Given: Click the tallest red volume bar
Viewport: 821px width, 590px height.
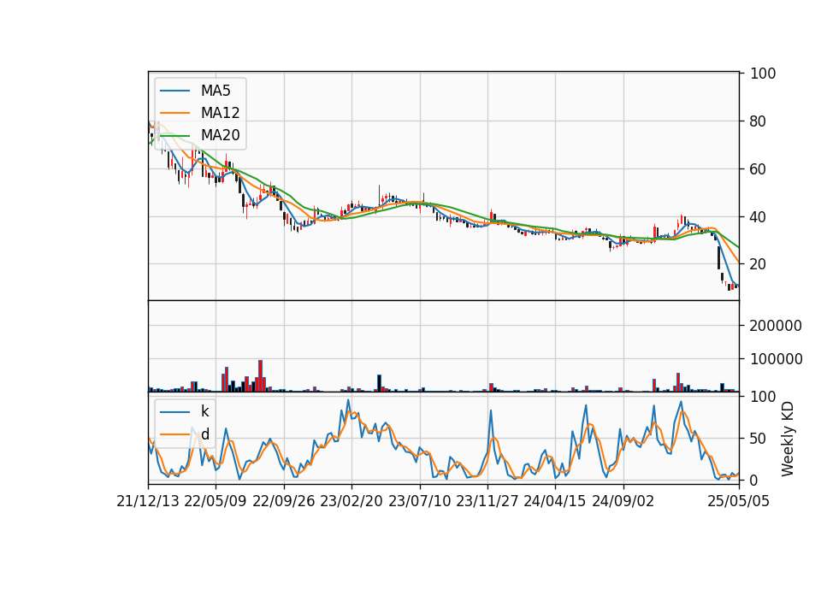Looking at the screenshot, I should (x=260, y=376).
